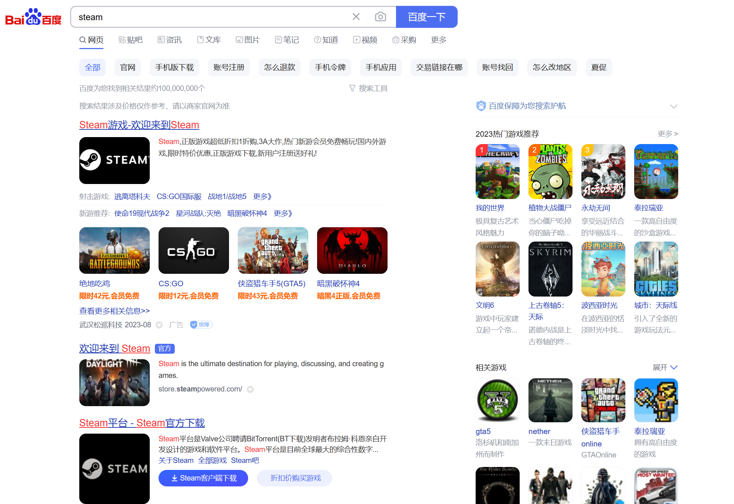
Task: Switch to the 图片 tab
Action: pyautogui.click(x=248, y=40)
